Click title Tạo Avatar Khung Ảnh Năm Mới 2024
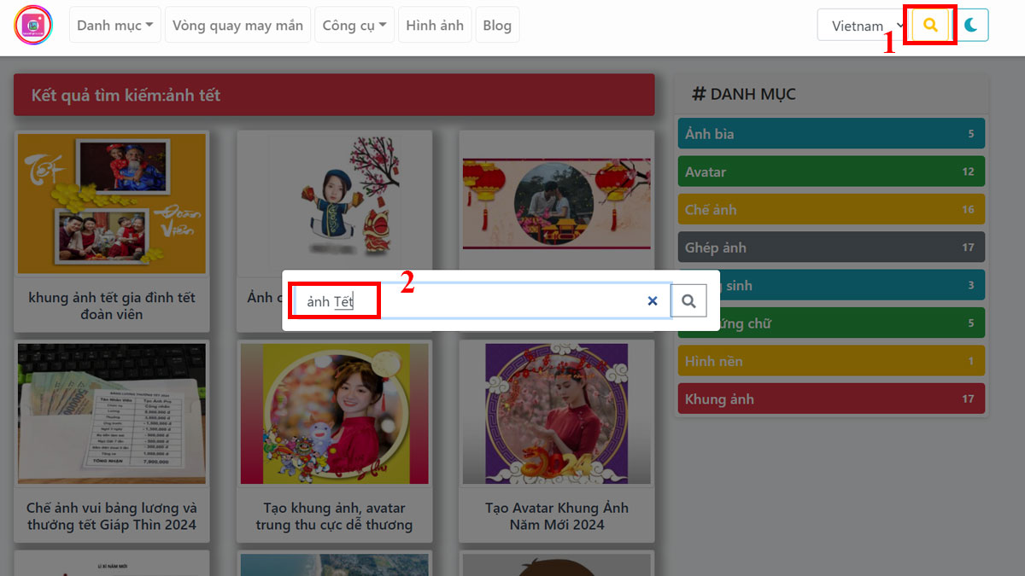 coord(556,516)
